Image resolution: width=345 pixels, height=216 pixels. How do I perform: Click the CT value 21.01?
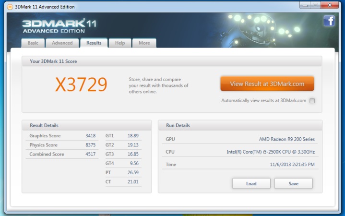click(x=133, y=182)
